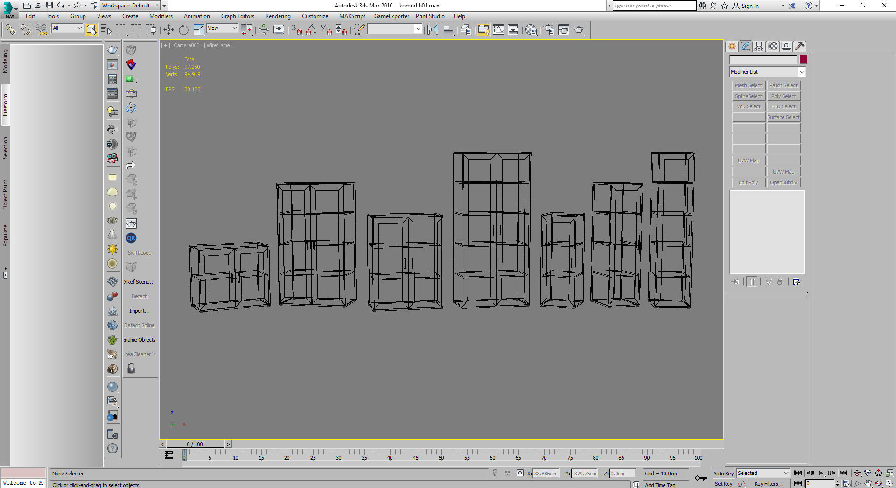Open the selection filter All dropdown
The image size is (896, 488).
point(67,28)
